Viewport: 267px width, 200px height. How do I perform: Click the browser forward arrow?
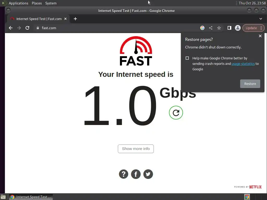coord(19,28)
